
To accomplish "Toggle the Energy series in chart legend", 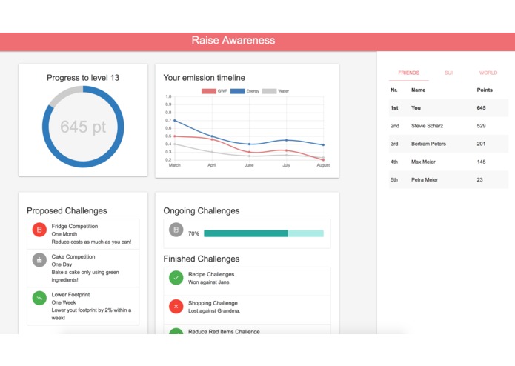I will pos(245,91).
